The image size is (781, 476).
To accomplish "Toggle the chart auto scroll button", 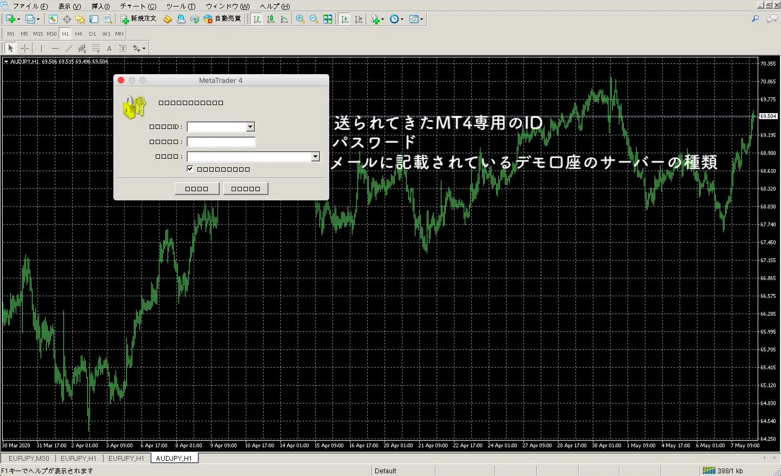I will point(344,19).
